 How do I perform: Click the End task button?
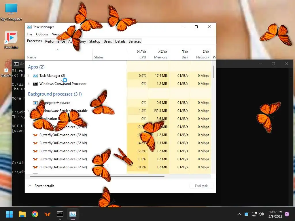201,186
